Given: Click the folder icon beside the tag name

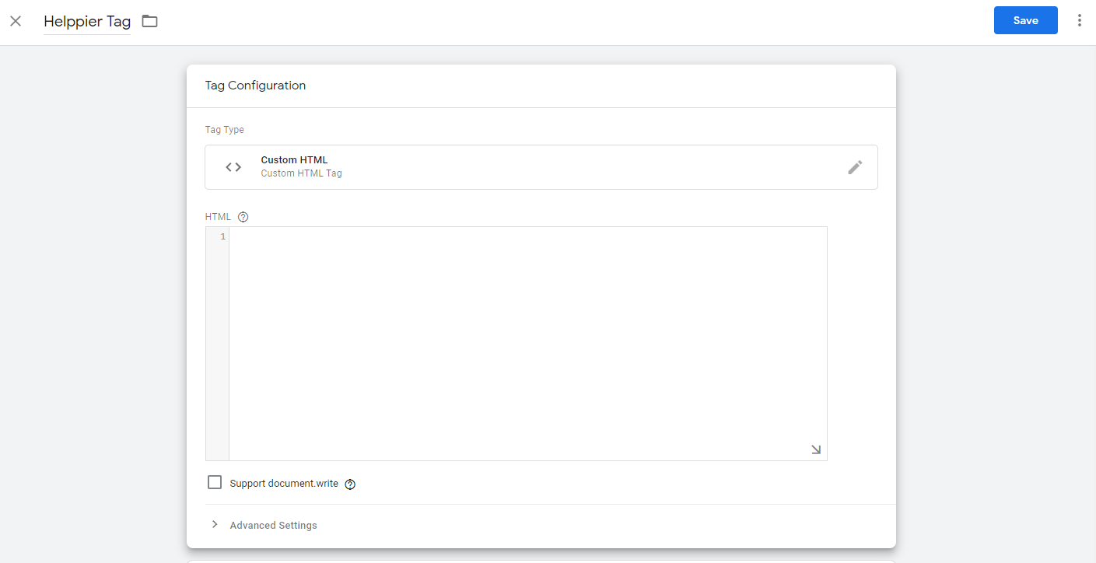Looking at the screenshot, I should pos(149,21).
